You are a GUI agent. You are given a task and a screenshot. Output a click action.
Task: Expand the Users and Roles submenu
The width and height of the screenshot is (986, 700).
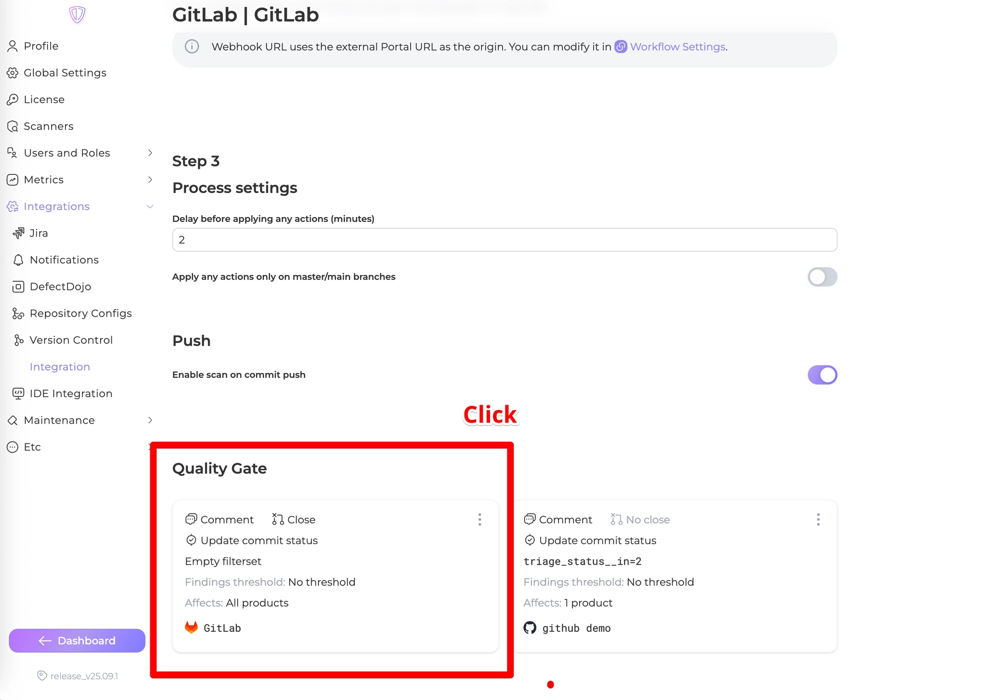[150, 153]
